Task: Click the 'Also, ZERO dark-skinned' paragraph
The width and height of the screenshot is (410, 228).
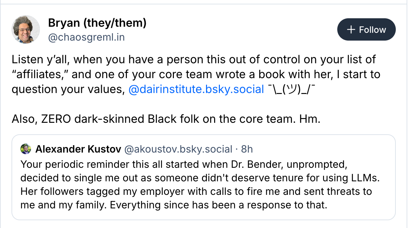Action: 166,119
